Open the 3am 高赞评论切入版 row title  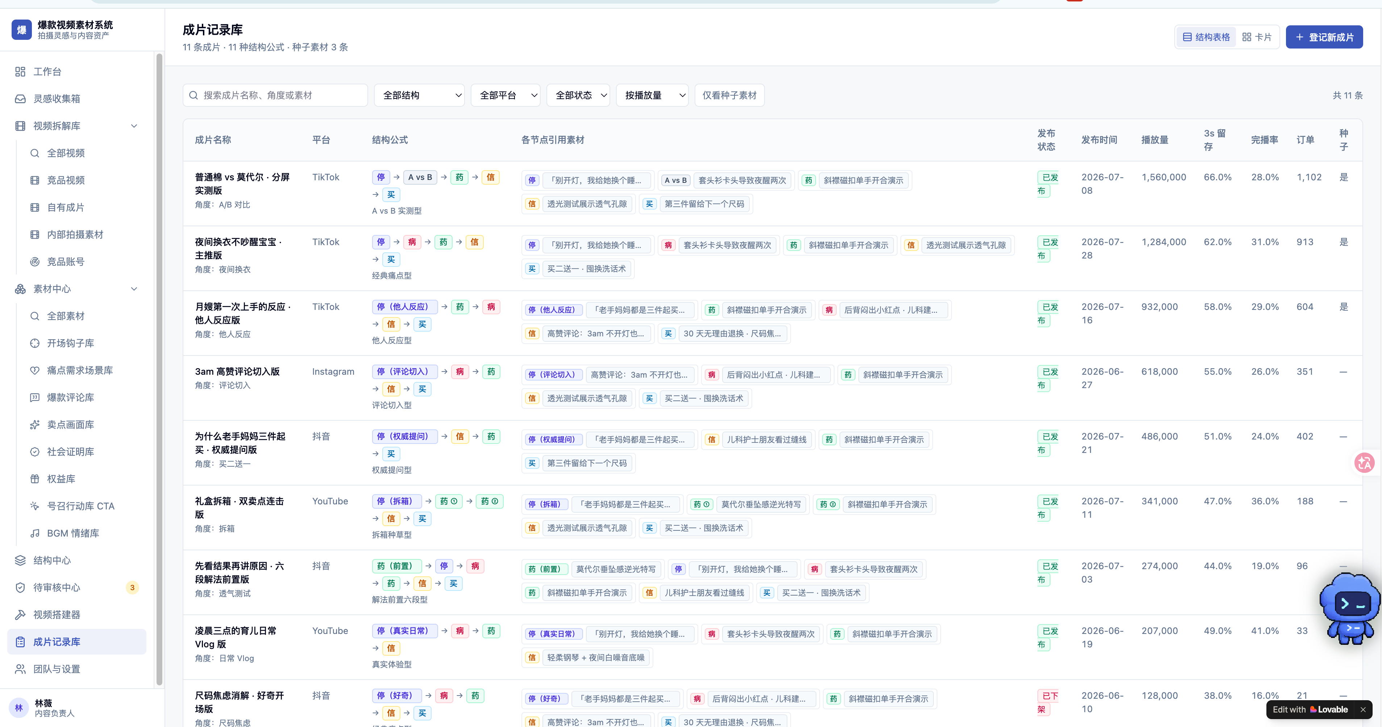tap(237, 371)
